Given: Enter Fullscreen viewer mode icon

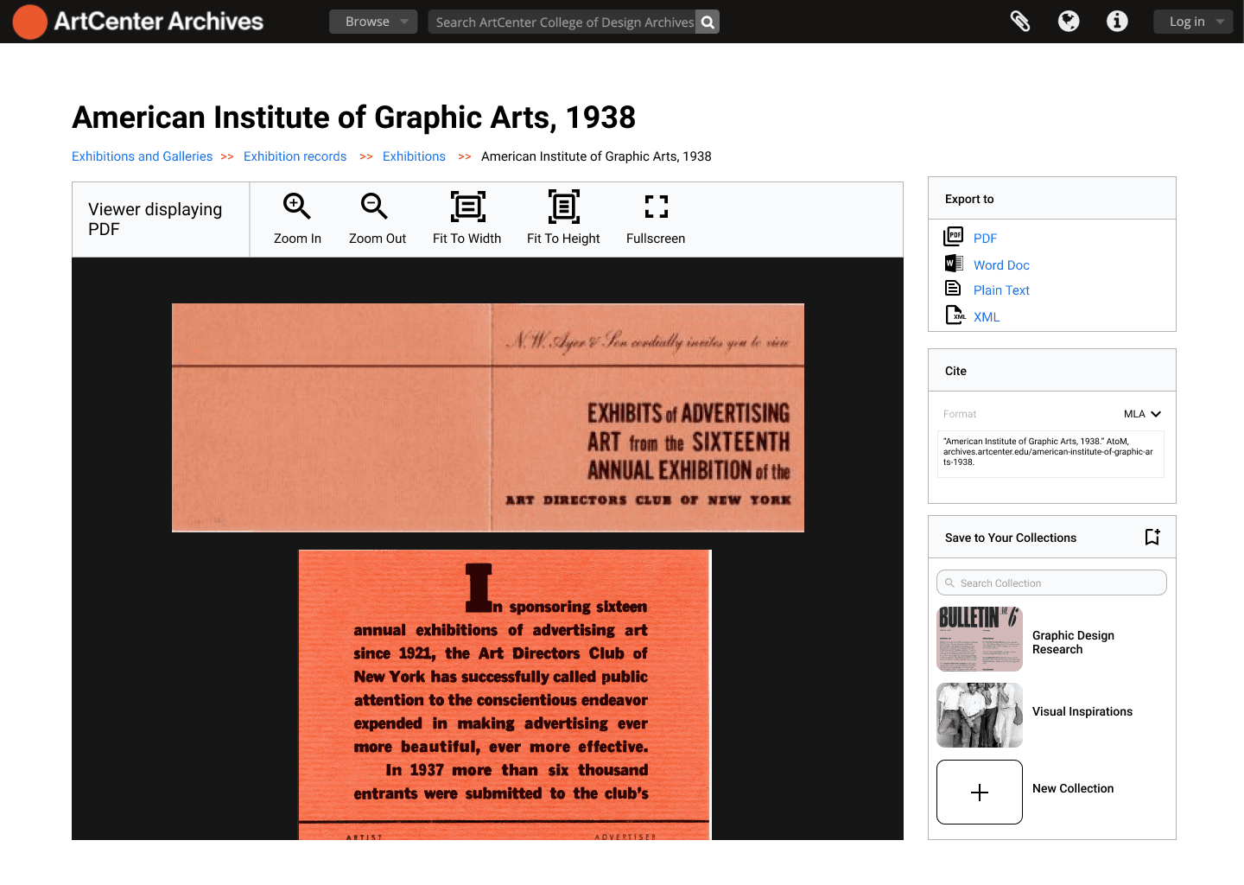Looking at the screenshot, I should [657, 207].
